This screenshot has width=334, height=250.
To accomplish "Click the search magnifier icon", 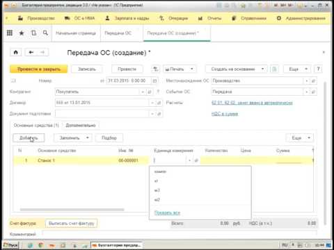I will point(46,33).
